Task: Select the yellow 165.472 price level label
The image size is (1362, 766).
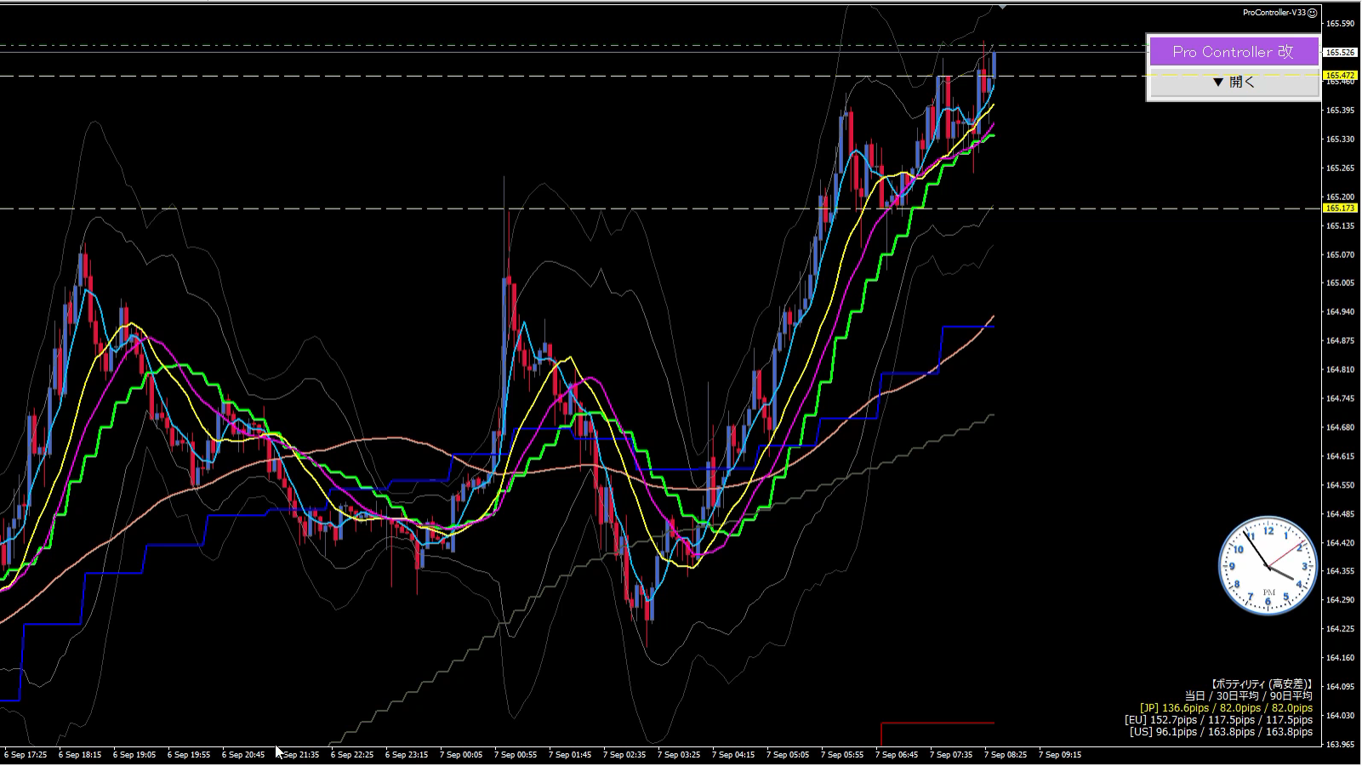Action: (1341, 75)
